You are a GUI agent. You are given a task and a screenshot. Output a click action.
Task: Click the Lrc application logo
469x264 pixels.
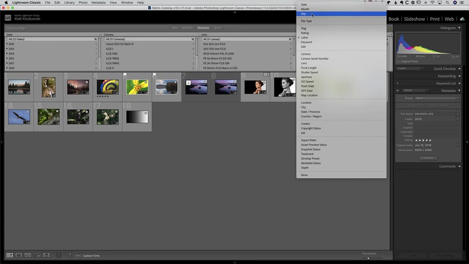point(8,18)
